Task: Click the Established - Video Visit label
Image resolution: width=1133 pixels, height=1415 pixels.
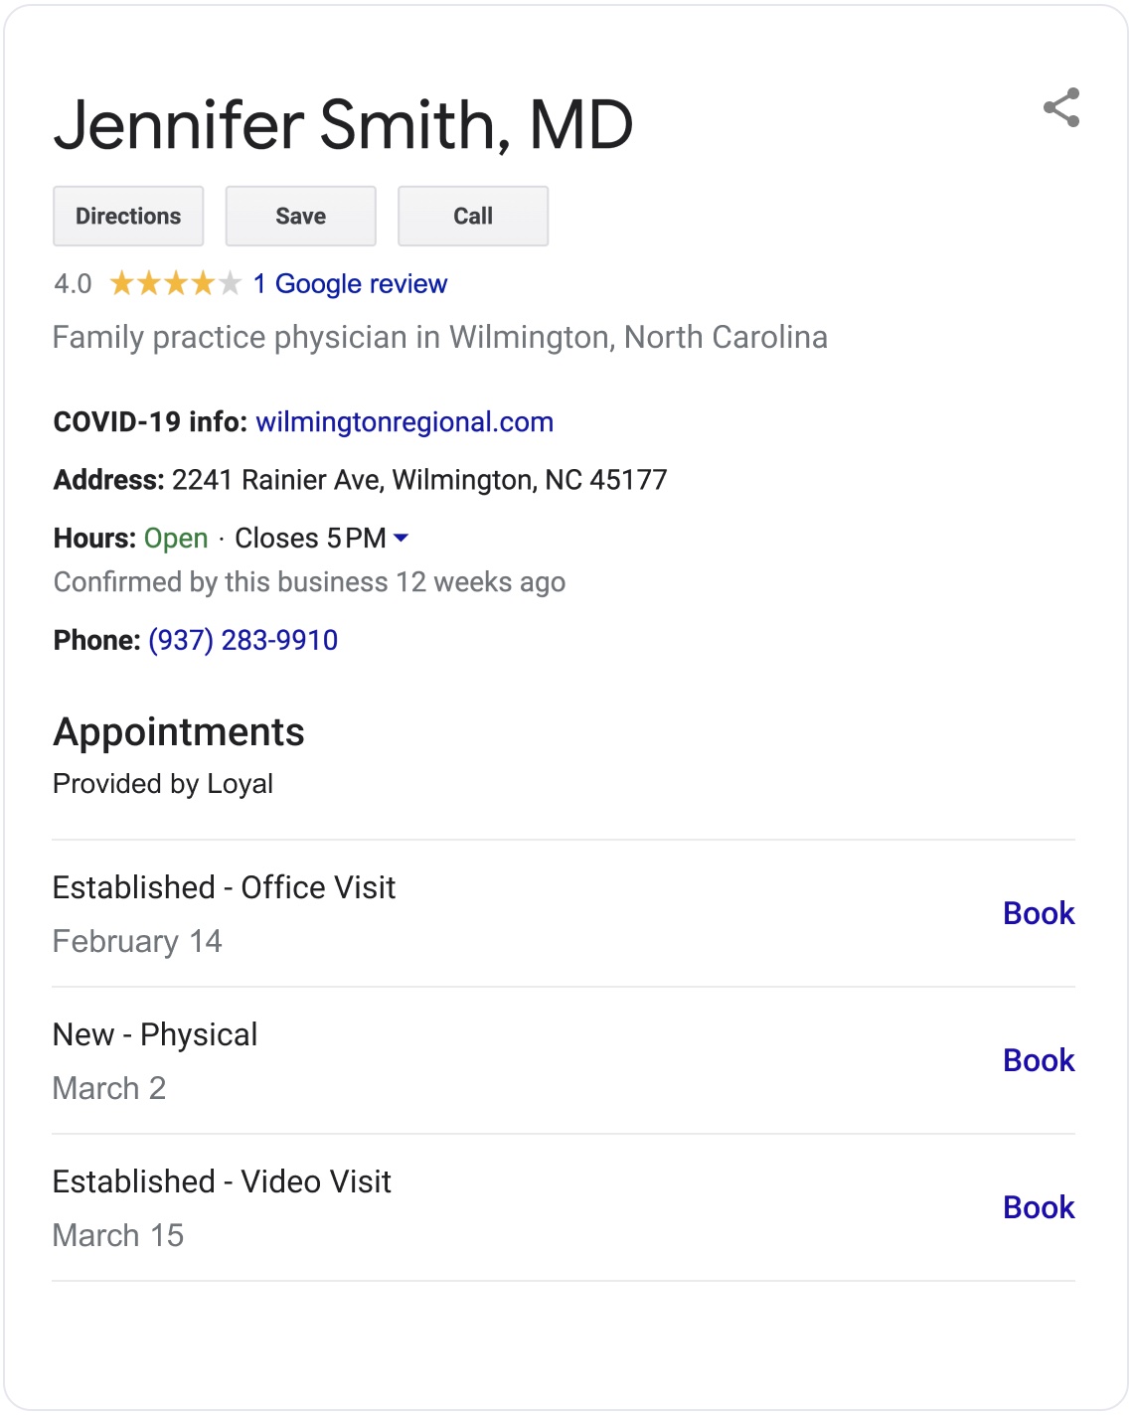Action: tap(222, 1181)
